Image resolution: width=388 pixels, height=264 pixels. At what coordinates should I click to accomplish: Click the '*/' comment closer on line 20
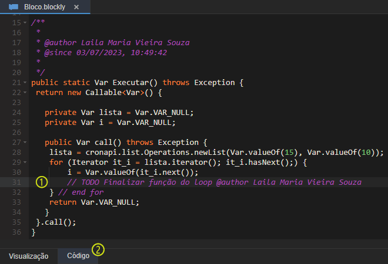(41, 72)
